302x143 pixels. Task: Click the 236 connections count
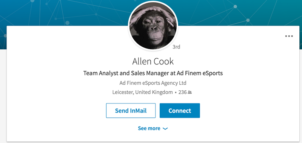click(182, 92)
